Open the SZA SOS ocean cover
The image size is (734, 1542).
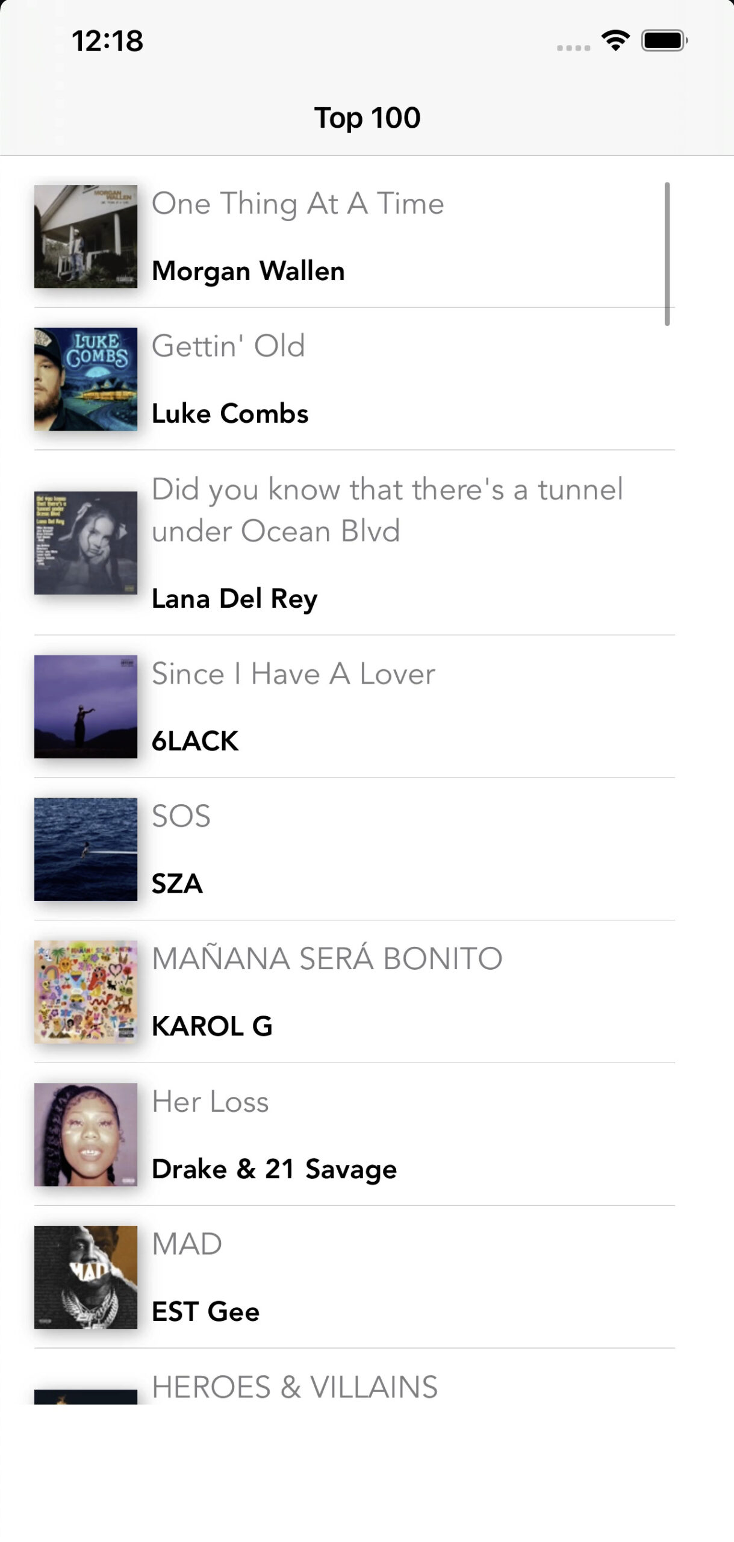[x=86, y=849]
